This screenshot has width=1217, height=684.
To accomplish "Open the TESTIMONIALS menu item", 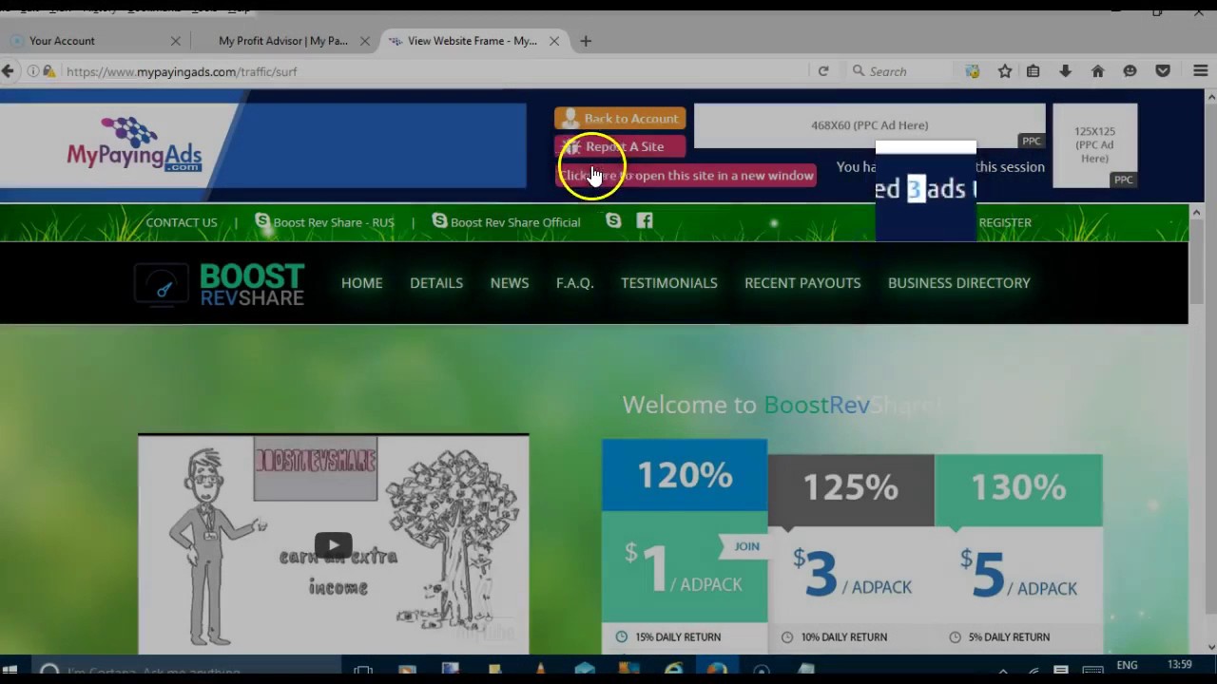I will pyautogui.click(x=669, y=283).
